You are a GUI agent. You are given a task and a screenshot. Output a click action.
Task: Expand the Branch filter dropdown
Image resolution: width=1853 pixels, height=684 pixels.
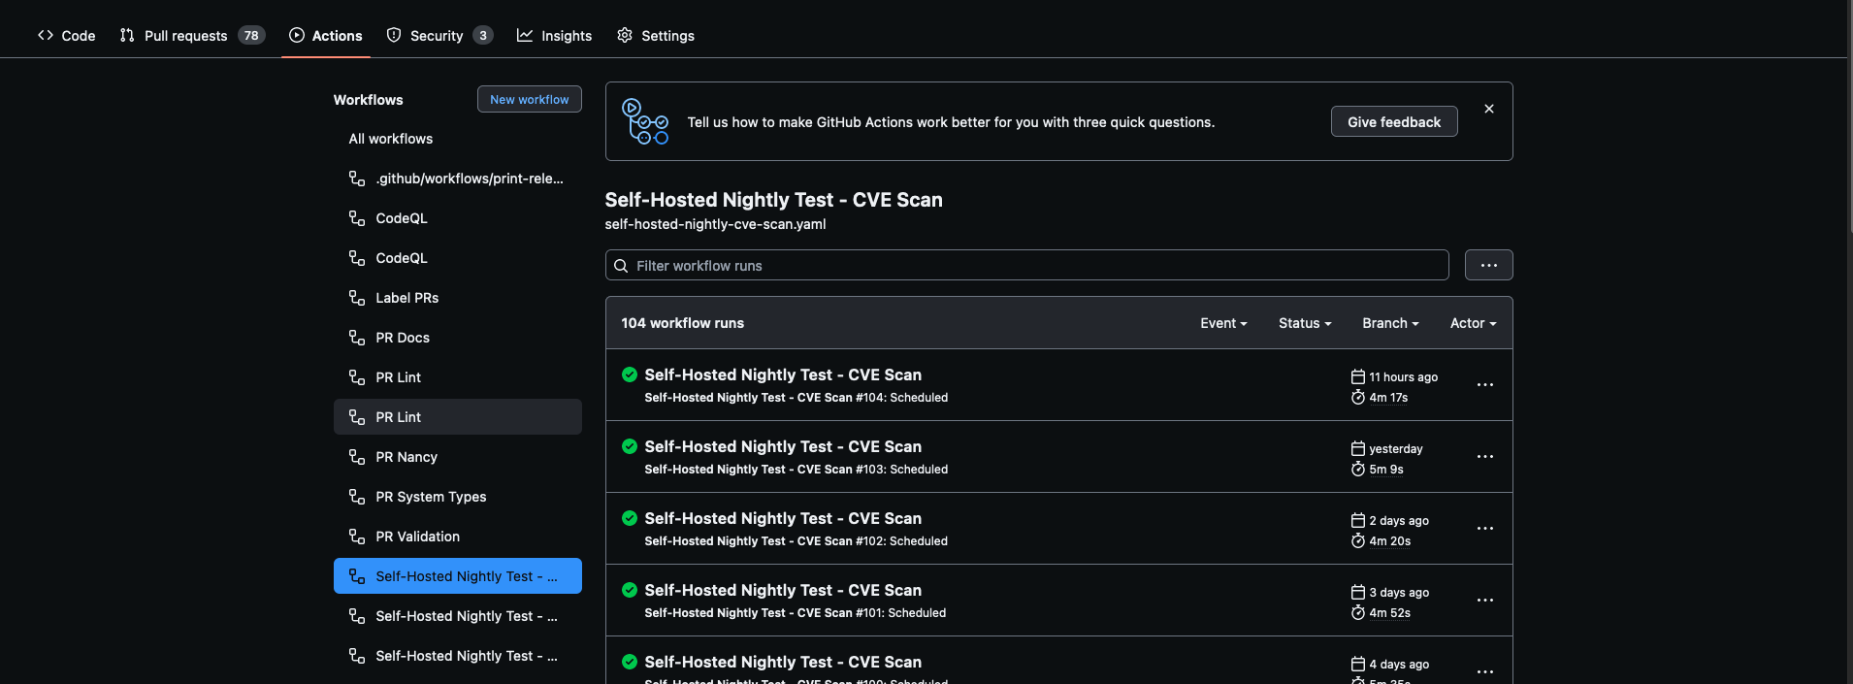point(1390,323)
